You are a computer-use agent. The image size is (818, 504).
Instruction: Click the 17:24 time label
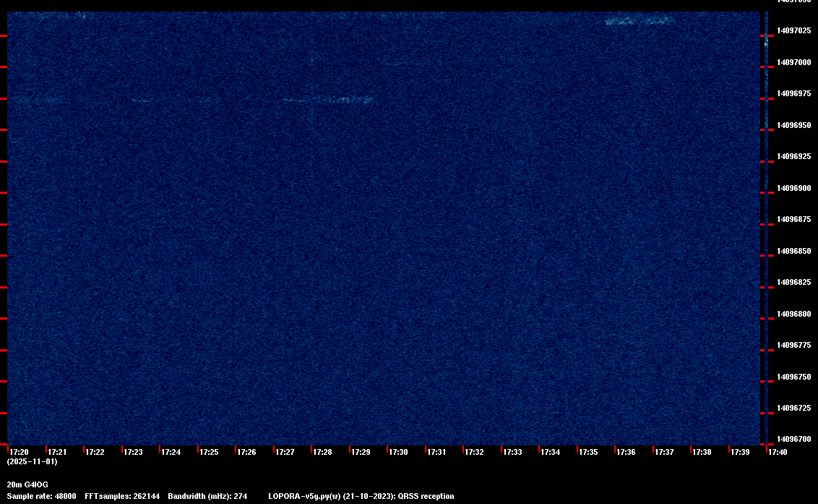[171, 452]
